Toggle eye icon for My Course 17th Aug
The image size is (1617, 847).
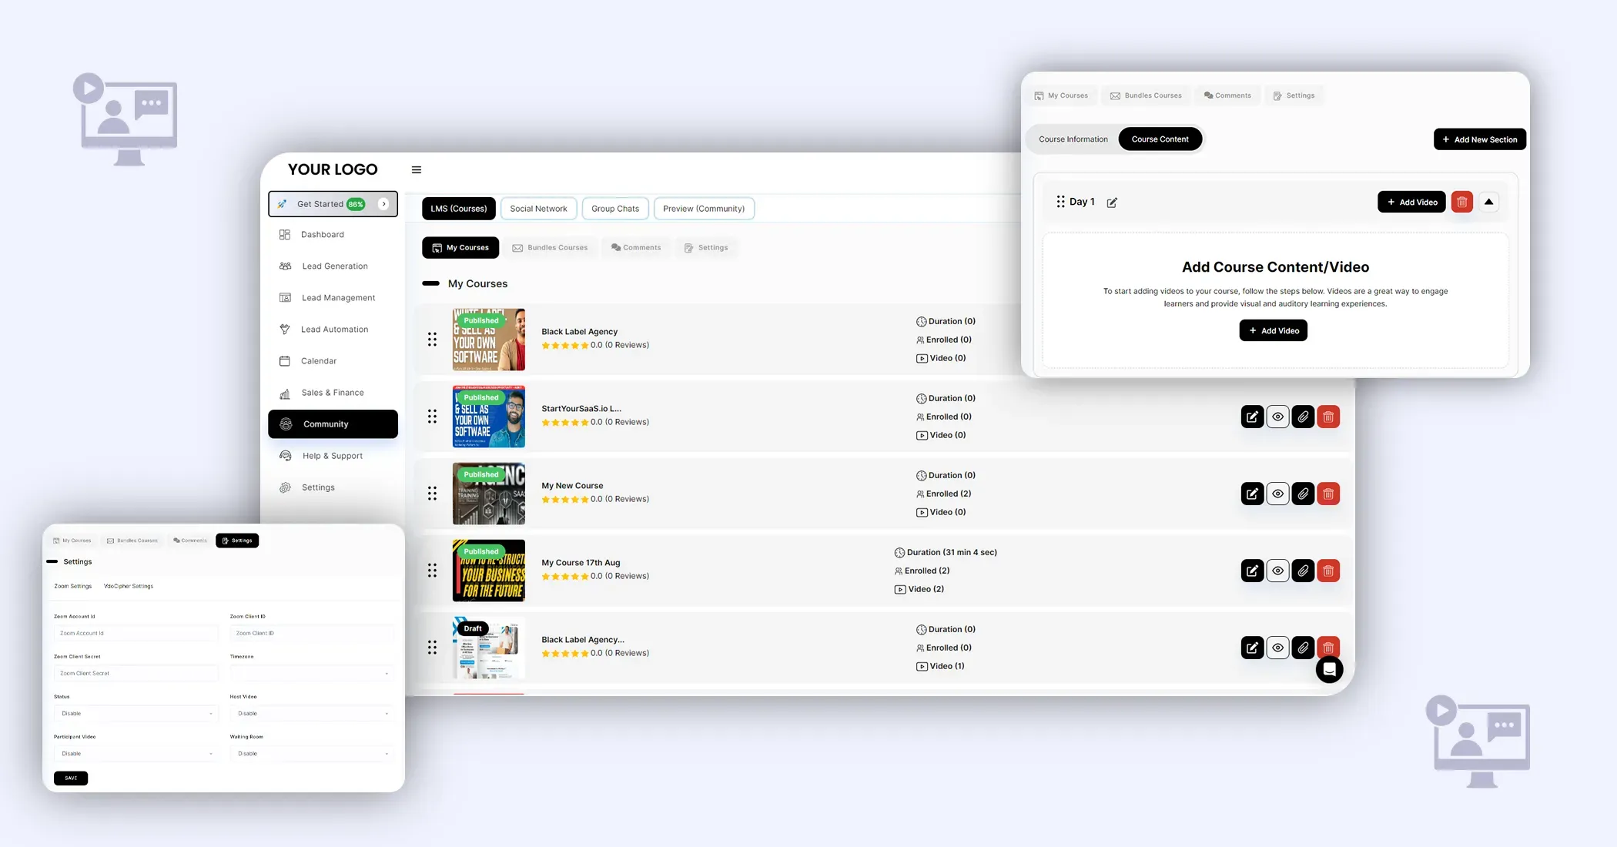click(x=1277, y=571)
